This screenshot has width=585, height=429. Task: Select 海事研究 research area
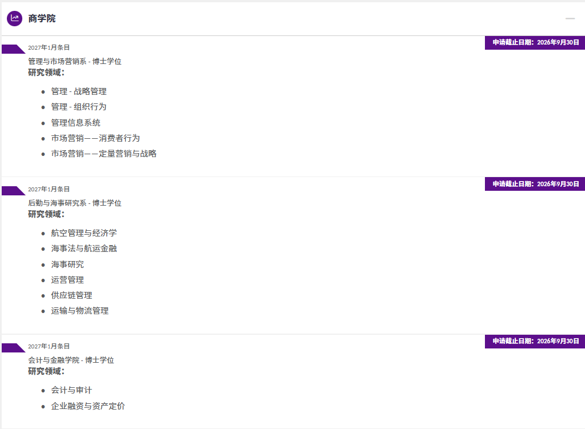pos(67,264)
